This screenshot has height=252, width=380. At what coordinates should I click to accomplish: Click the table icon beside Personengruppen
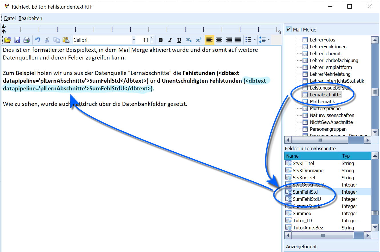(x=305, y=129)
